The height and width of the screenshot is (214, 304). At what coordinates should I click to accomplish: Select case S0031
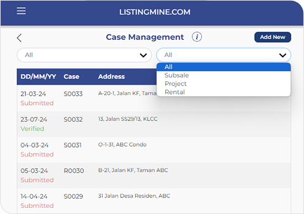[x=72, y=145]
